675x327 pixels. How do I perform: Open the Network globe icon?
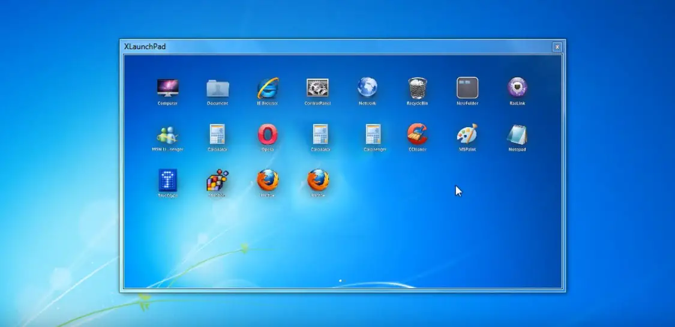coord(367,88)
